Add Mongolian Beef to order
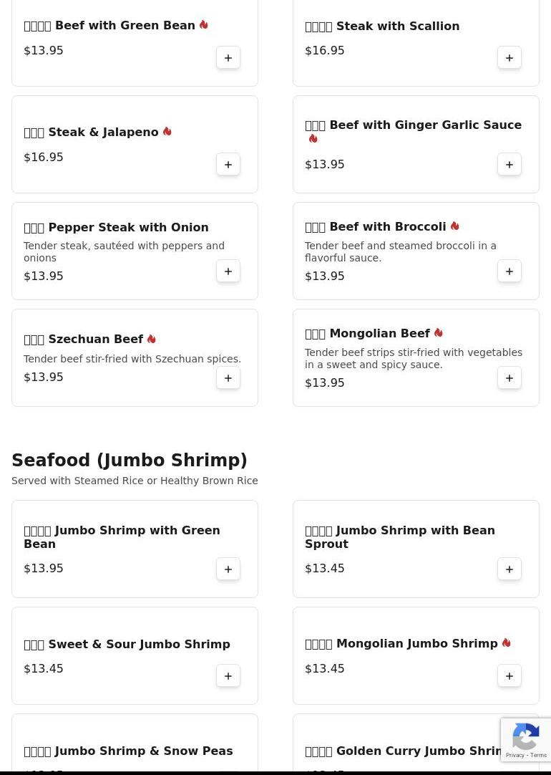Screen dimensions: 551x775 click(x=509, y=378)
